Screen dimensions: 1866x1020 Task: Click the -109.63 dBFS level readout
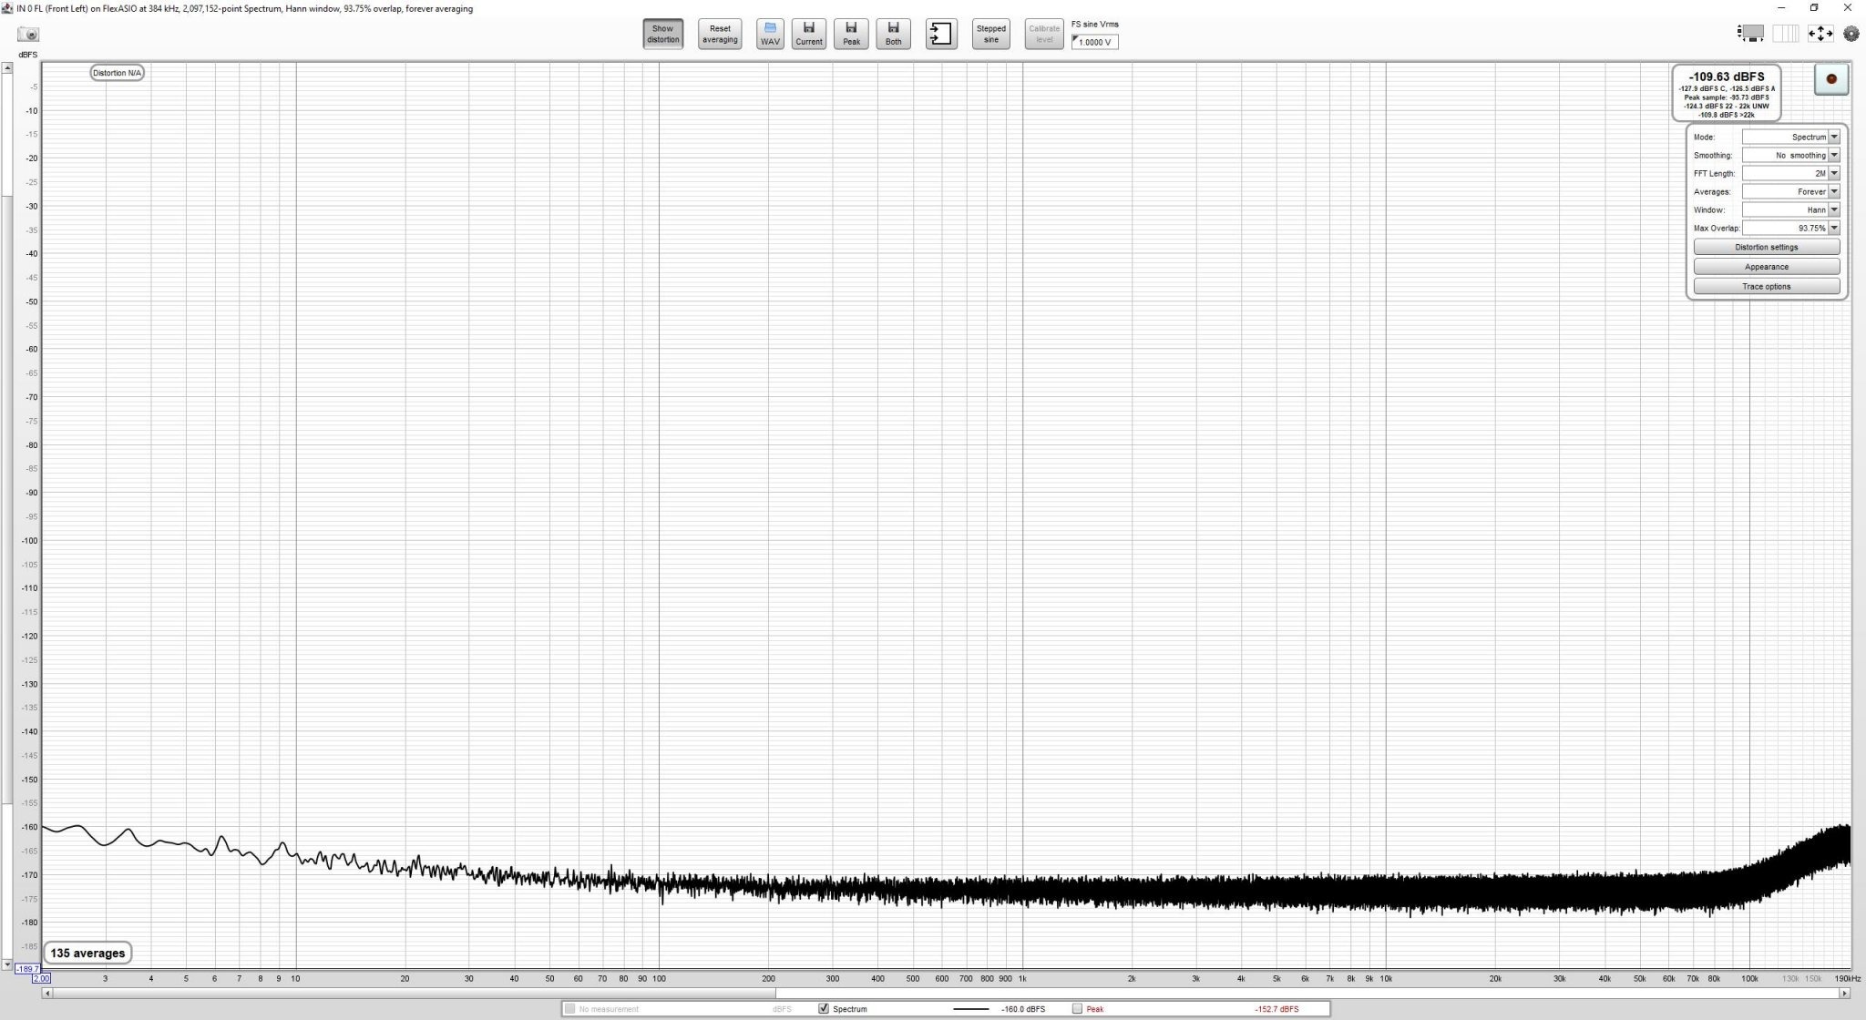click(1726, 76)
